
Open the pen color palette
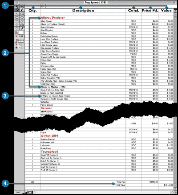click(16, 44)
